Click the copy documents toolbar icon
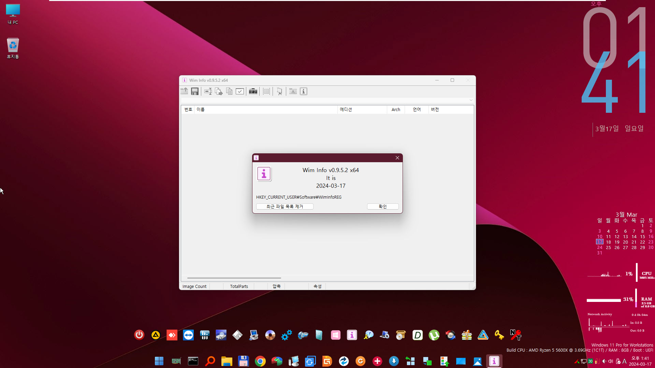Image resolution: width=655 pixels, height=368 pixels. click(x=229, y=91)
